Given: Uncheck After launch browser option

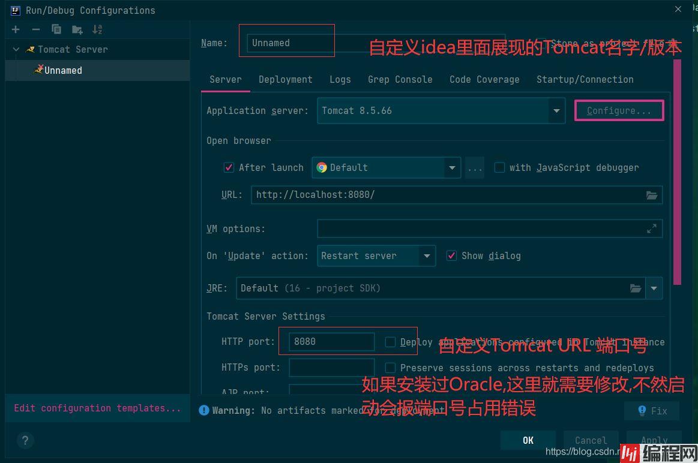Looking at the screenshot, I should tap(229, 167).
